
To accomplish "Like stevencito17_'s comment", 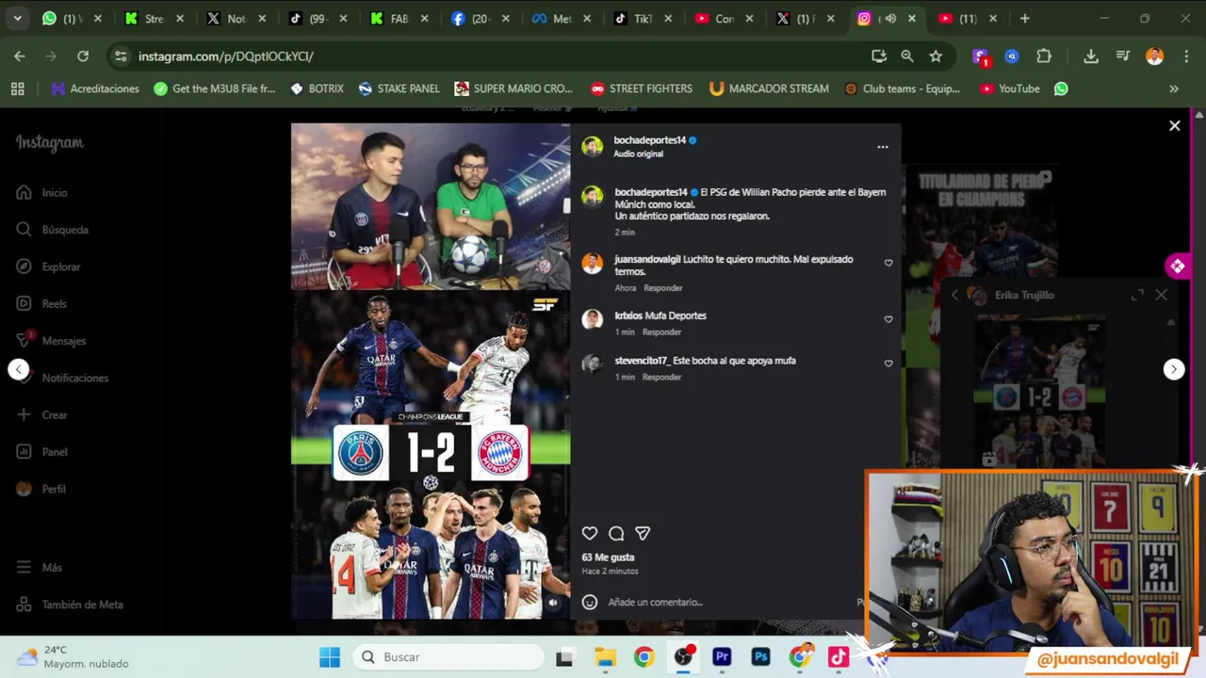I will (888, 363).
